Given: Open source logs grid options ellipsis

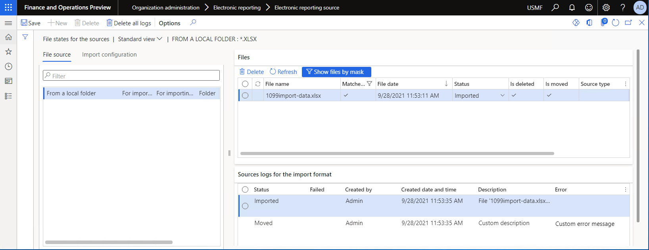Looking at the screenshot, I should (626, 189).
